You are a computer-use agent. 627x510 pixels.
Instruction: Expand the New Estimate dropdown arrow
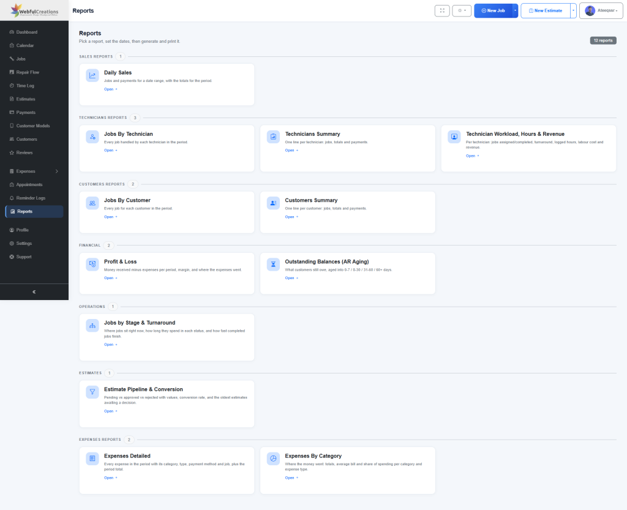click(x=573, y=11)
